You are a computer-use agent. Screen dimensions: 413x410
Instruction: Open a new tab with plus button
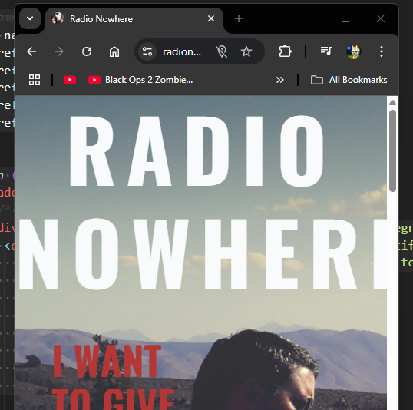pos(239,18)
